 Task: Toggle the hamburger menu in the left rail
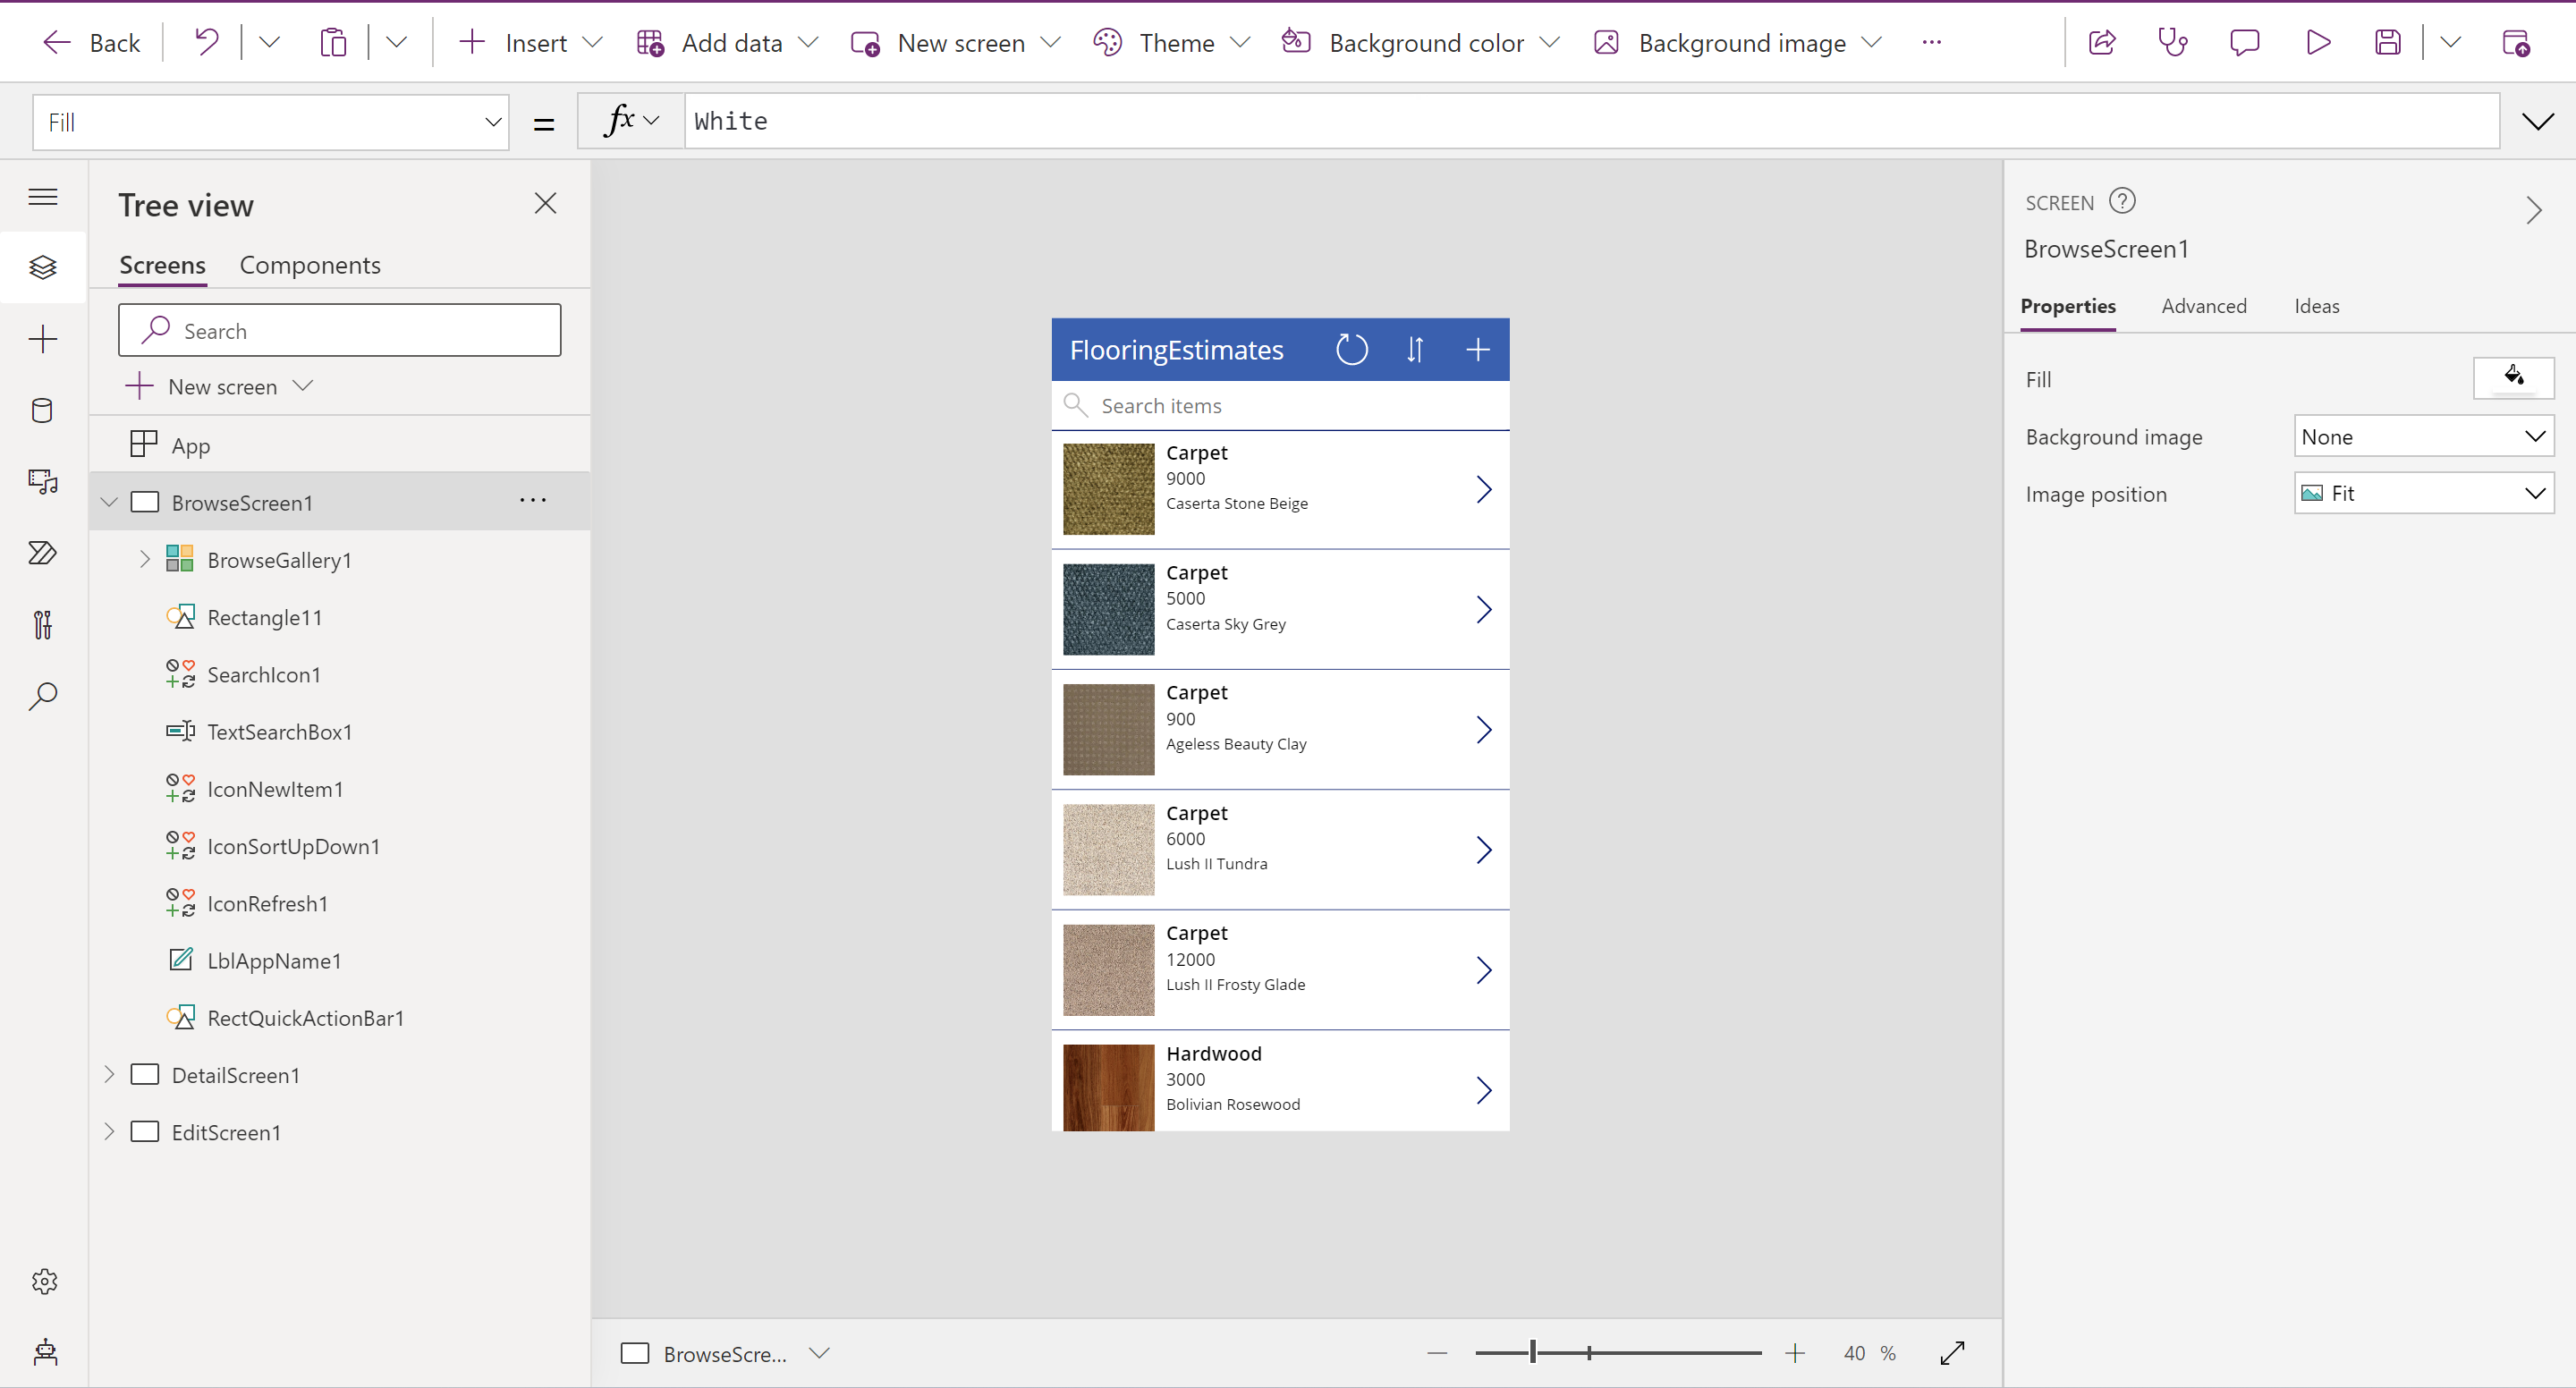(43, 197)
